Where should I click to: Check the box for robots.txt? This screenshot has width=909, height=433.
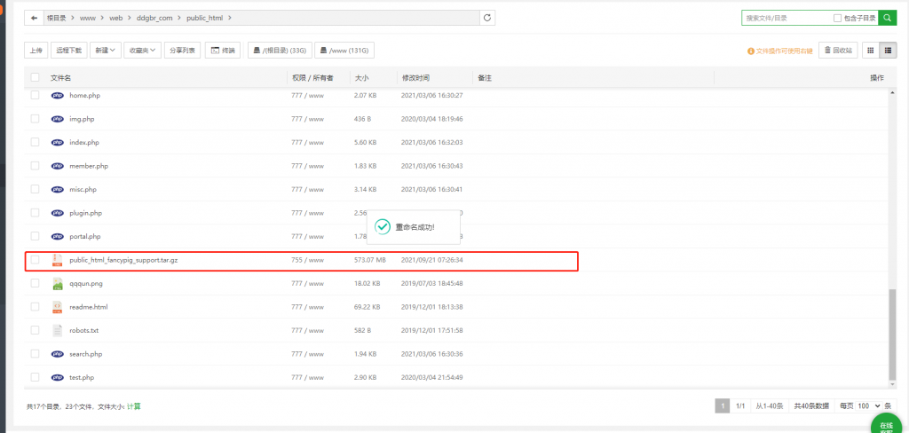36,330
